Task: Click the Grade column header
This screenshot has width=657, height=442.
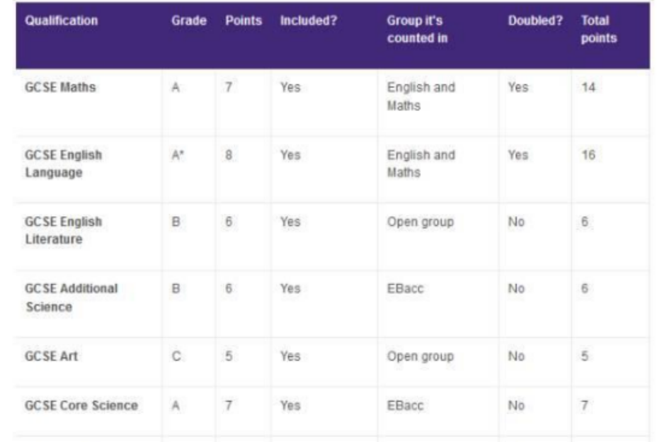Action: pyautogui.click(x=188, y=21)
